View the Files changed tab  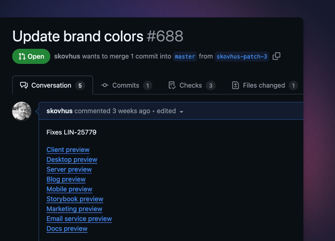(265, 85)
